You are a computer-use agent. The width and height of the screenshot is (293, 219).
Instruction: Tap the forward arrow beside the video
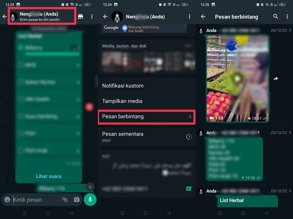[276, 79]
